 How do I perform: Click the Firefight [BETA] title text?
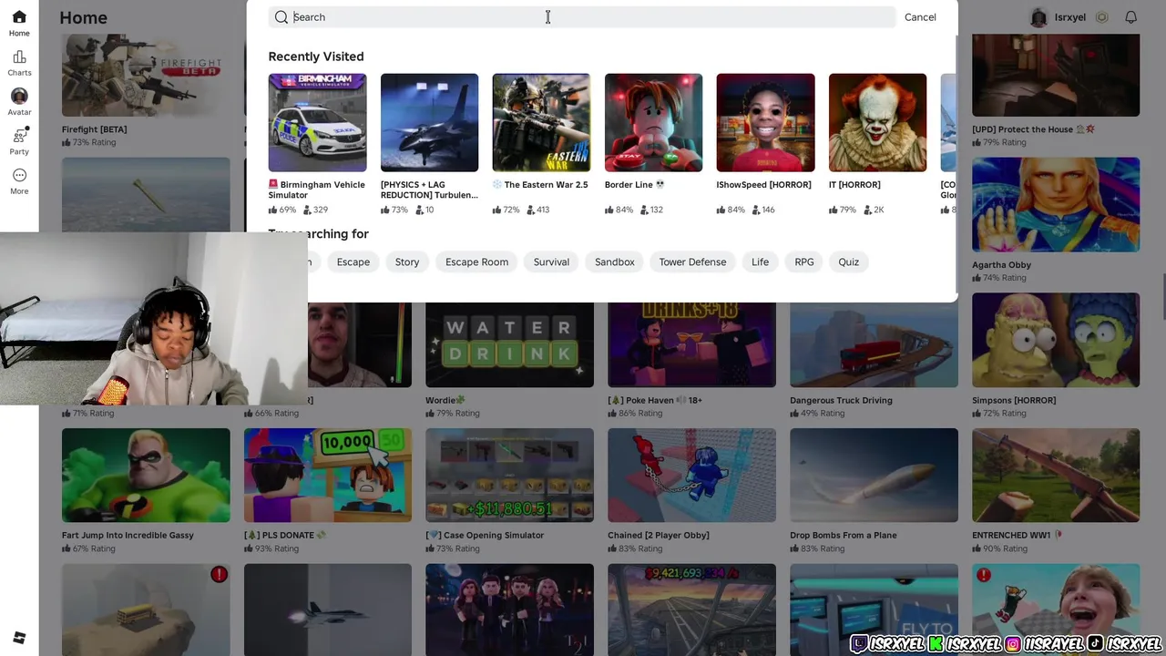coord(94,129)
